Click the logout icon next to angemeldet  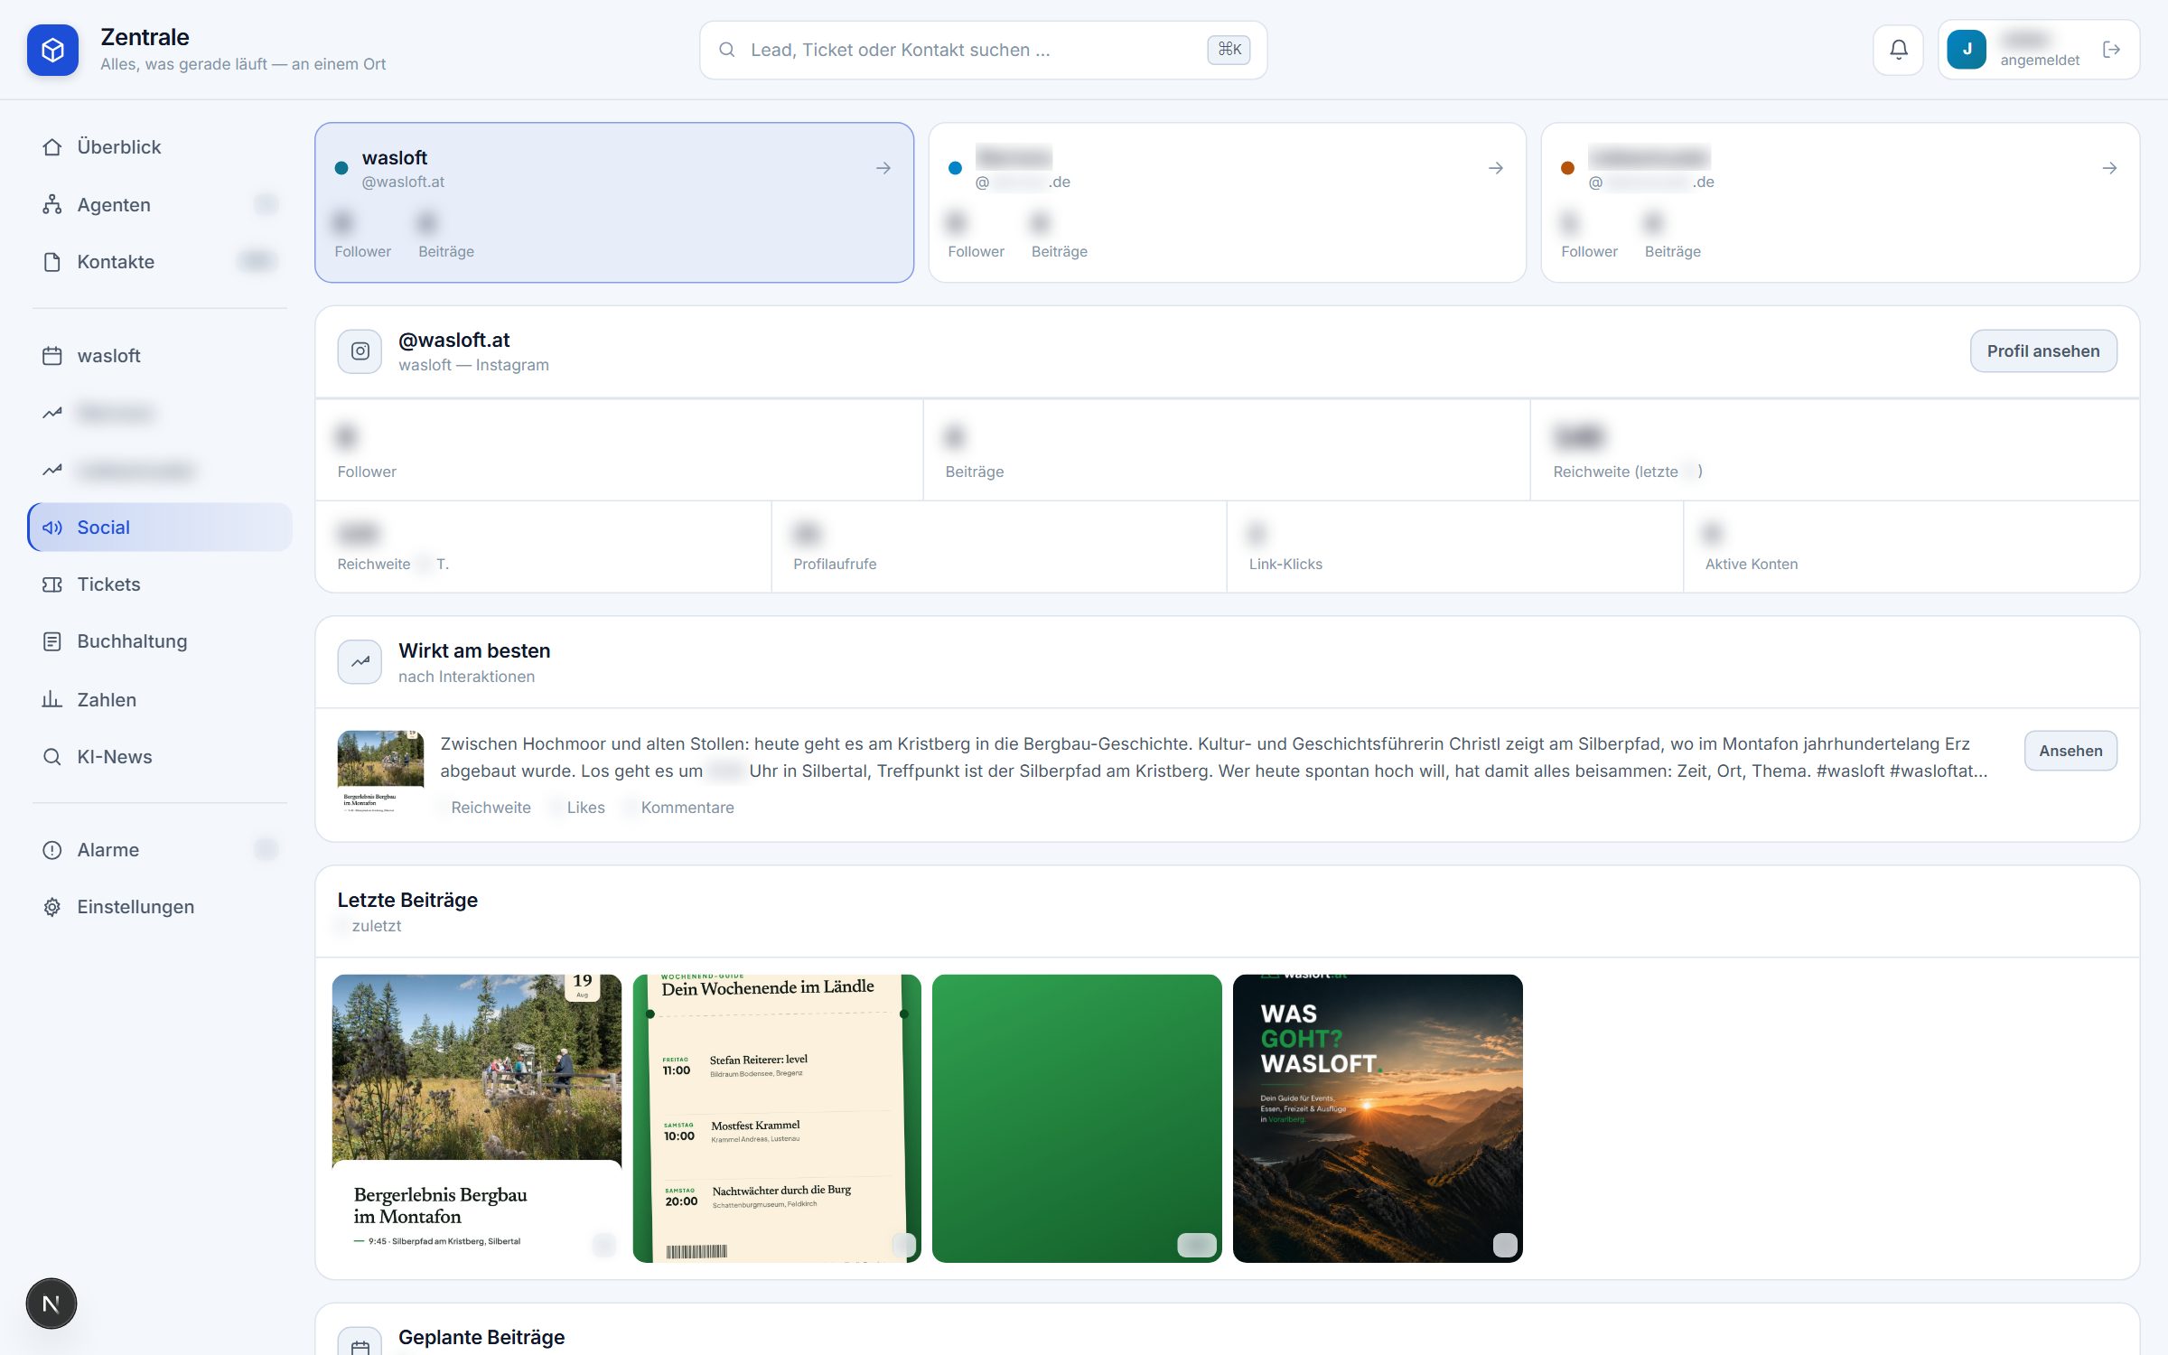click(2111, 50)
